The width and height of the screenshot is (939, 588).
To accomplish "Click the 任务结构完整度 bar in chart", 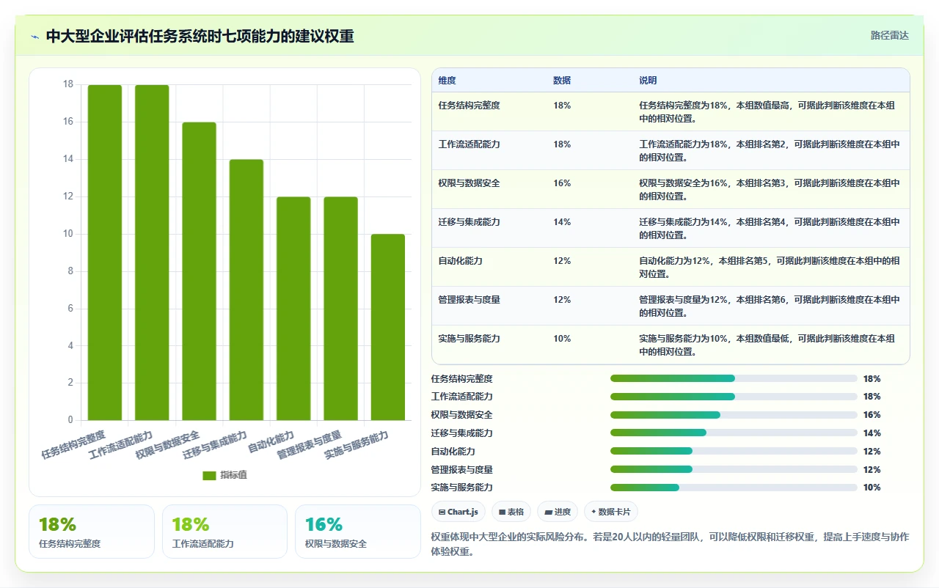I will tap(105, 252).
